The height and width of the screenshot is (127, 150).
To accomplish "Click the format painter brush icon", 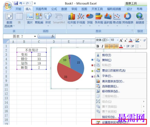I will click(x=144, y=40).
